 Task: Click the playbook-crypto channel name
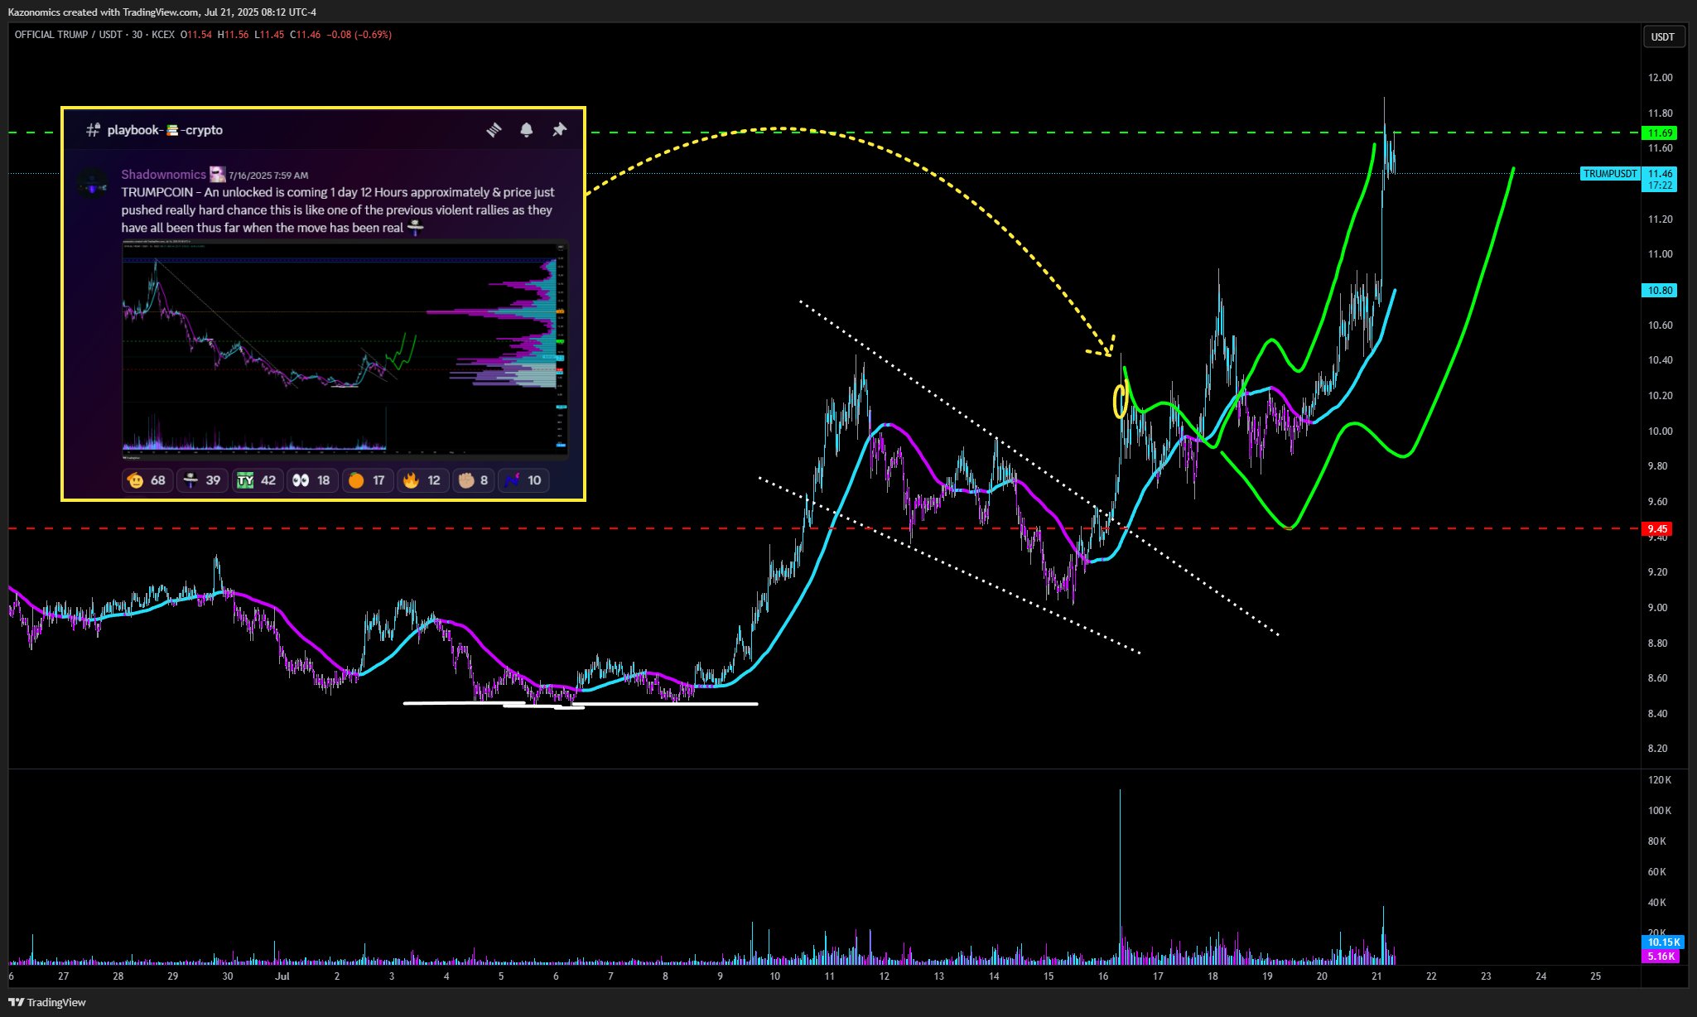coord(165,130)
